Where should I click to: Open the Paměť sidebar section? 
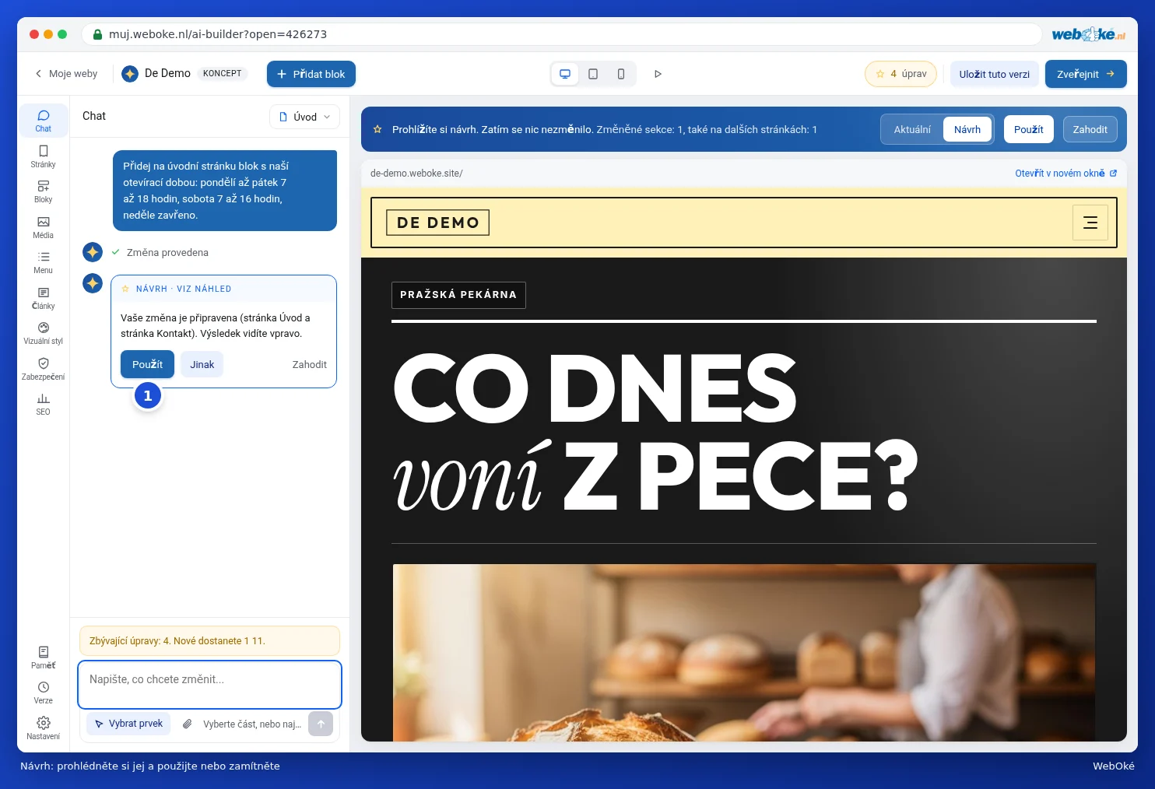(43, 657)
